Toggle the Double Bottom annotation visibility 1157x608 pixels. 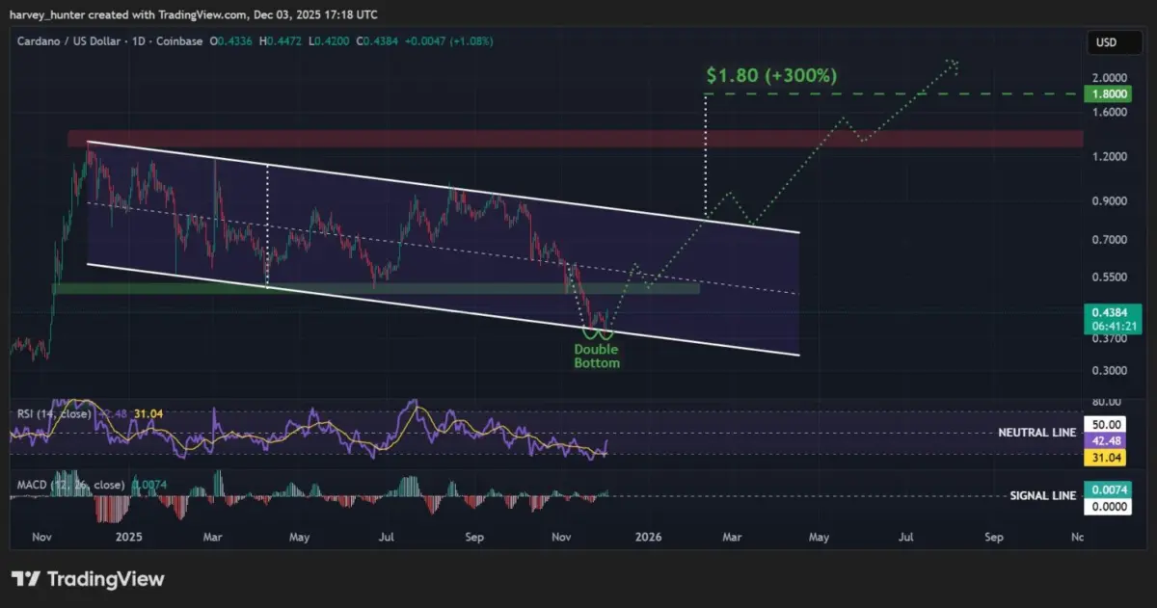tap(596, 356)
